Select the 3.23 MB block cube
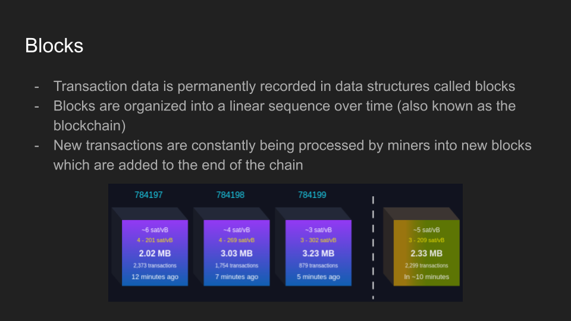571x321 pixels. click(x=318, y=253)
